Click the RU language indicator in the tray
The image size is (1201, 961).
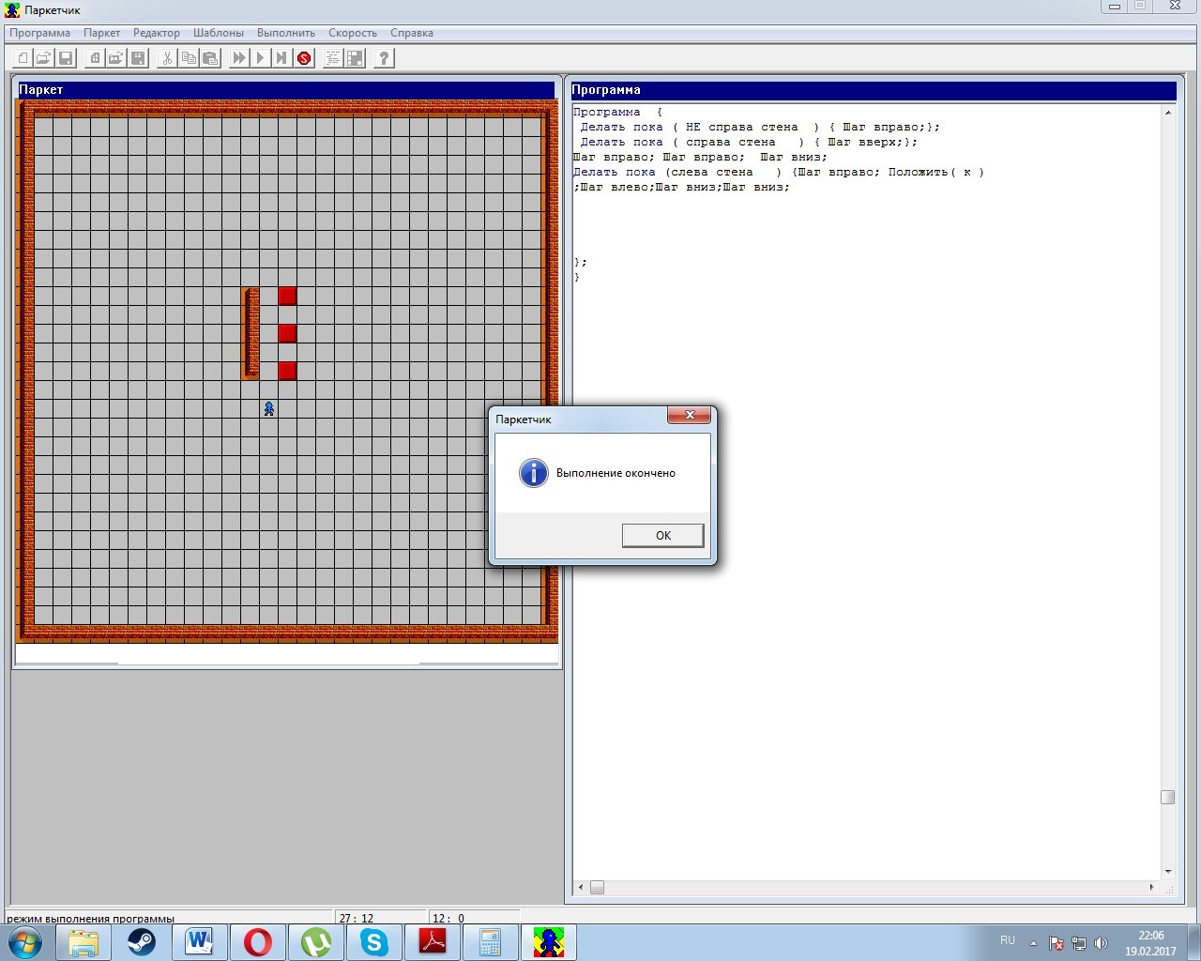(x=1008, y=940)
